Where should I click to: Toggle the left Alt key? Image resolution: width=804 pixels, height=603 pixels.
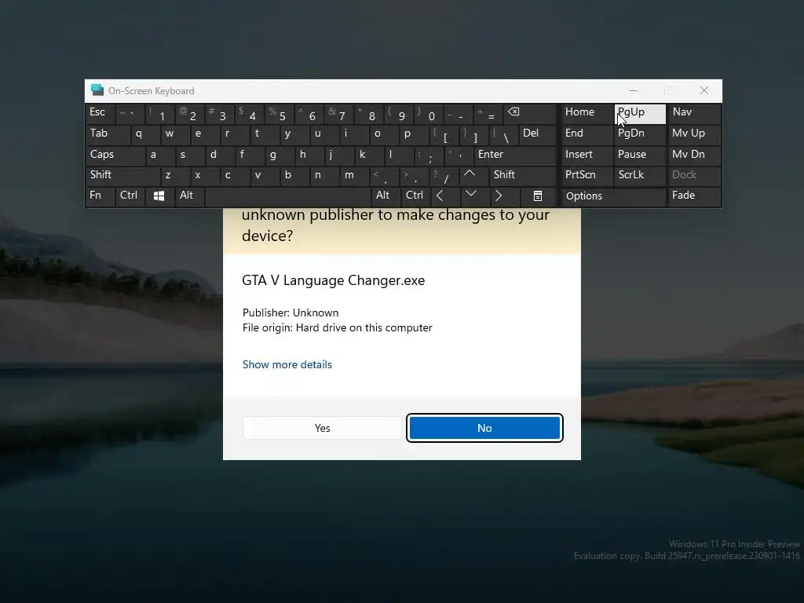point(190,196)
